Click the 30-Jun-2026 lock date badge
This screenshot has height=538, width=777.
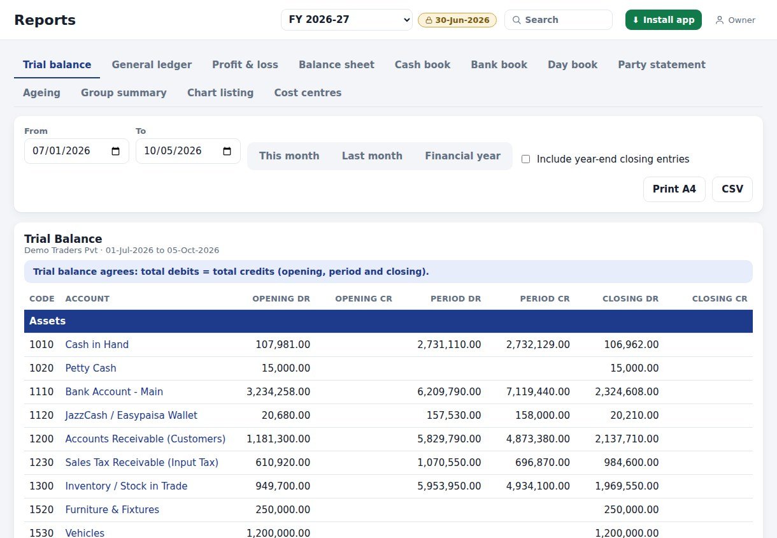click(x=457, y=20)
